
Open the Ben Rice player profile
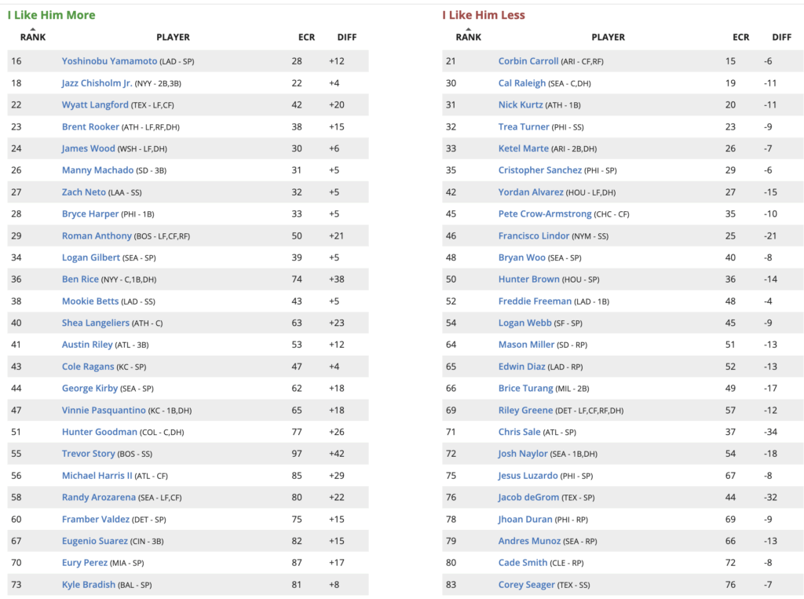pyautogui.click(x=80, y=279)
